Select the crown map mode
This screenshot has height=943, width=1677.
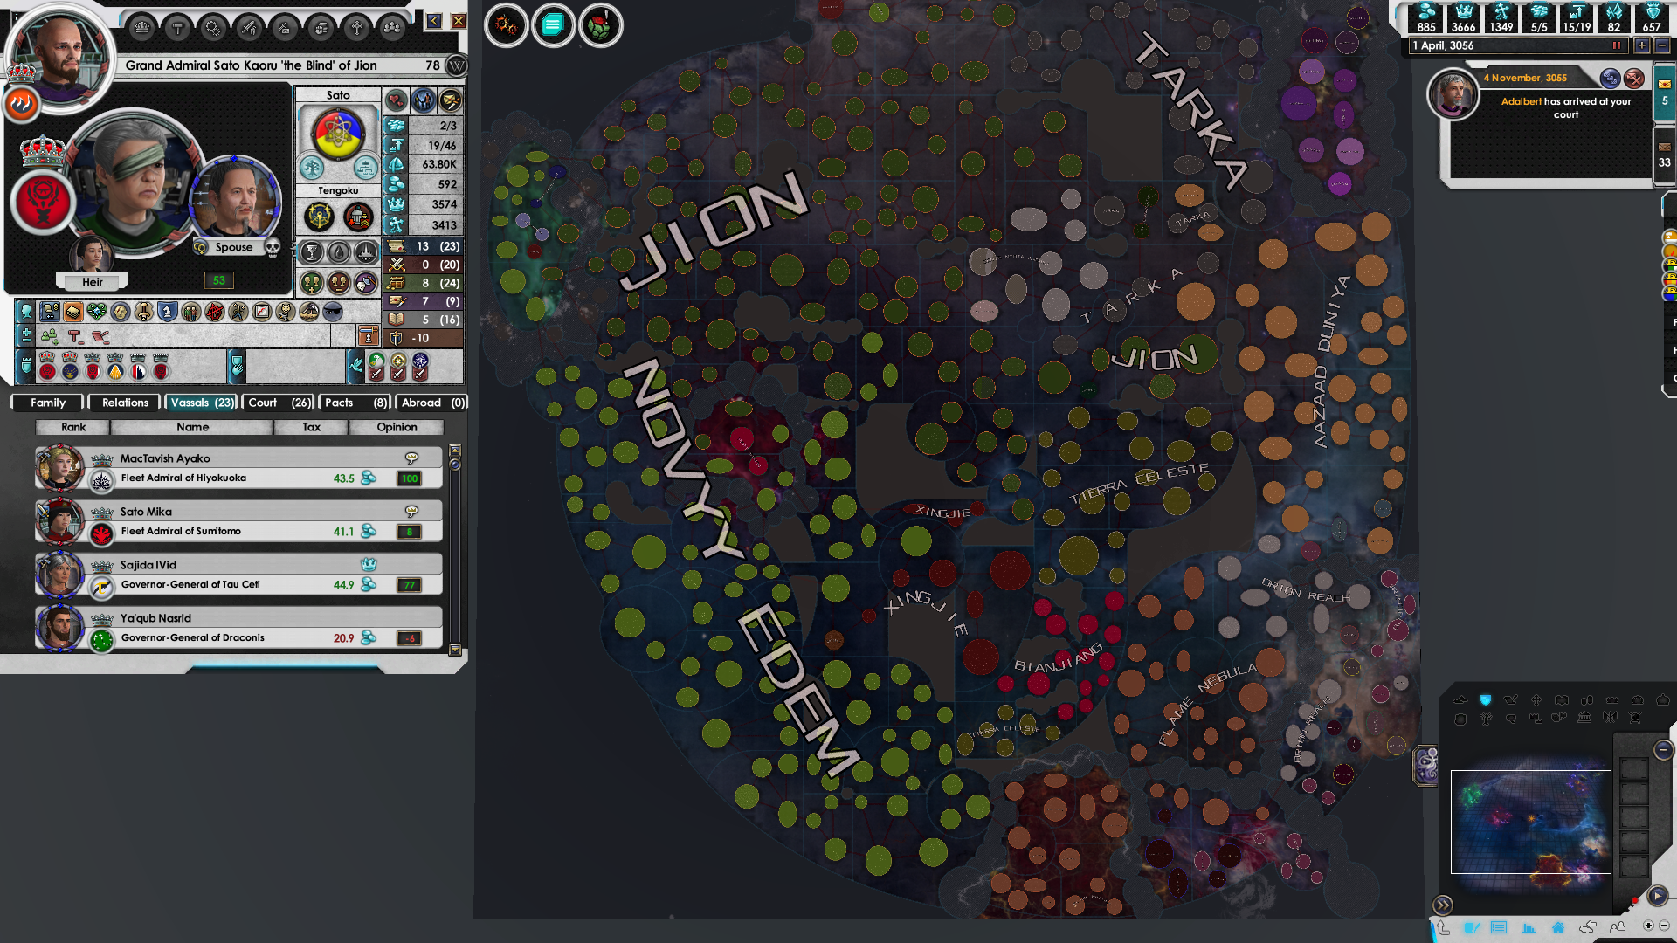click(1612, 699)
